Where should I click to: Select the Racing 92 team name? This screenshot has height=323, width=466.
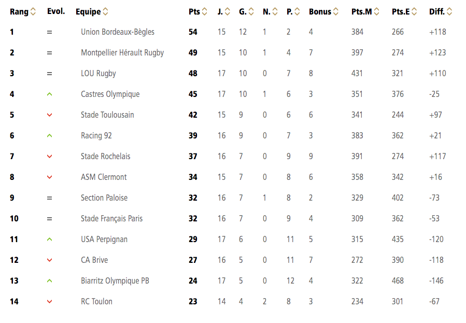(96, 135)
